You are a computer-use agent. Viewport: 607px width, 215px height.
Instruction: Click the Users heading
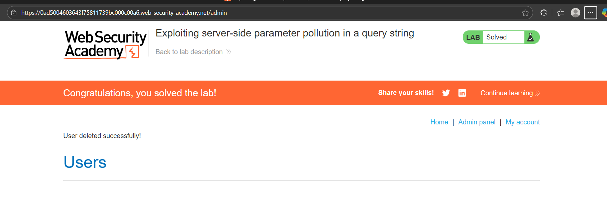coord(85,162)
